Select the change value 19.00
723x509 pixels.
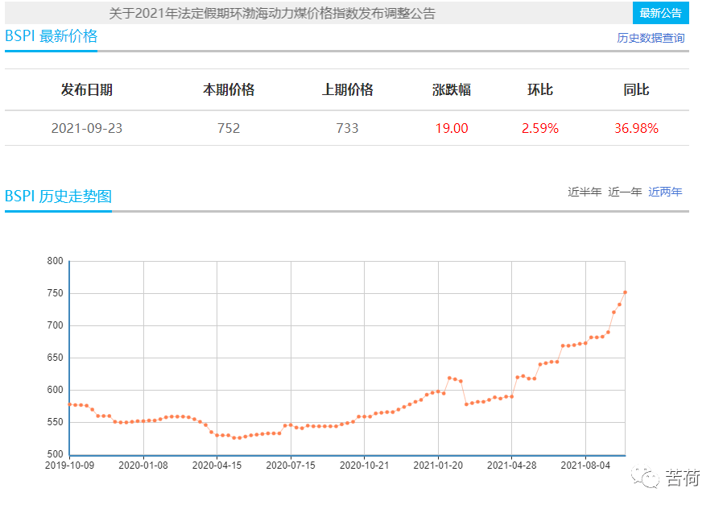click(452, 128)
